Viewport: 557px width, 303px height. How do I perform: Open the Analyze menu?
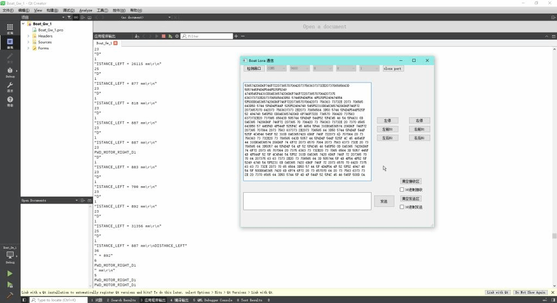[x=85, y=10]
